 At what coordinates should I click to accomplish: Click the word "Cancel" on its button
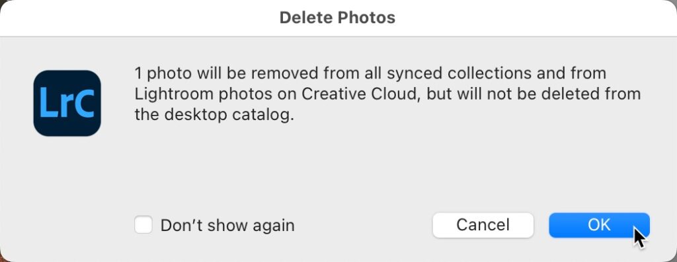pyautogui.click(x=483, y=225)
